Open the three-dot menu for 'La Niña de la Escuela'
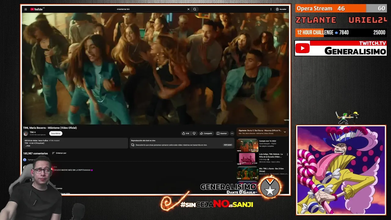The image size is (391, 220). 287,154
